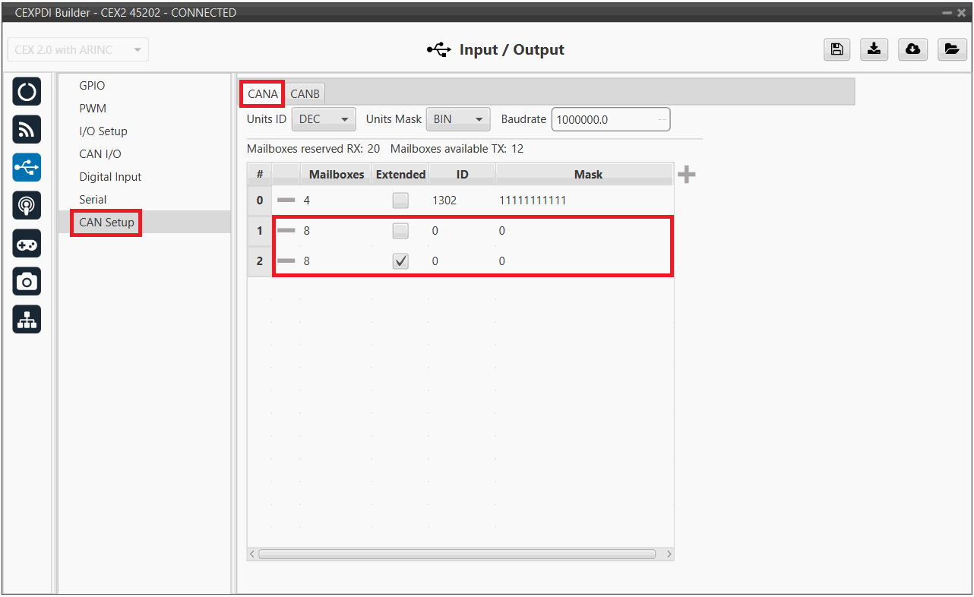Expand the CEX 2.0 with ARINC dropdown

click(x=77, y=50)
